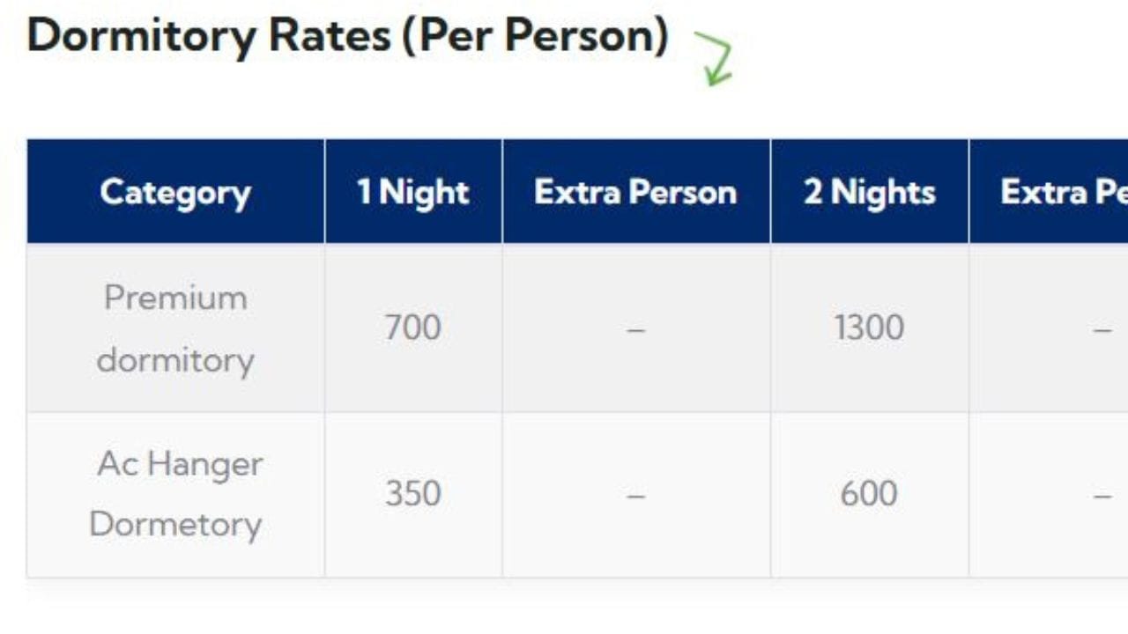Click the cut-off 'Extra Pe' header at right edge

point(1063,192)
